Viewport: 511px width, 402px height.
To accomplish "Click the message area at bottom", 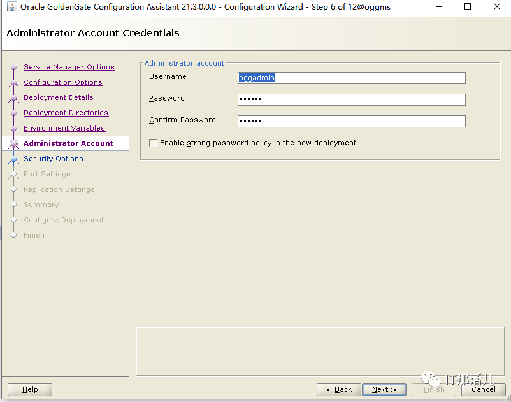I will click(x=320, y=351).
